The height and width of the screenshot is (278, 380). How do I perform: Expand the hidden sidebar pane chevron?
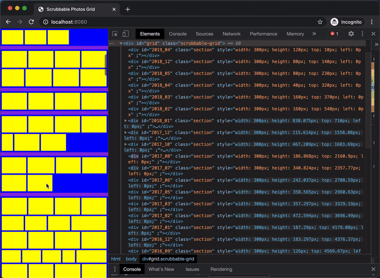pos(377,44)
